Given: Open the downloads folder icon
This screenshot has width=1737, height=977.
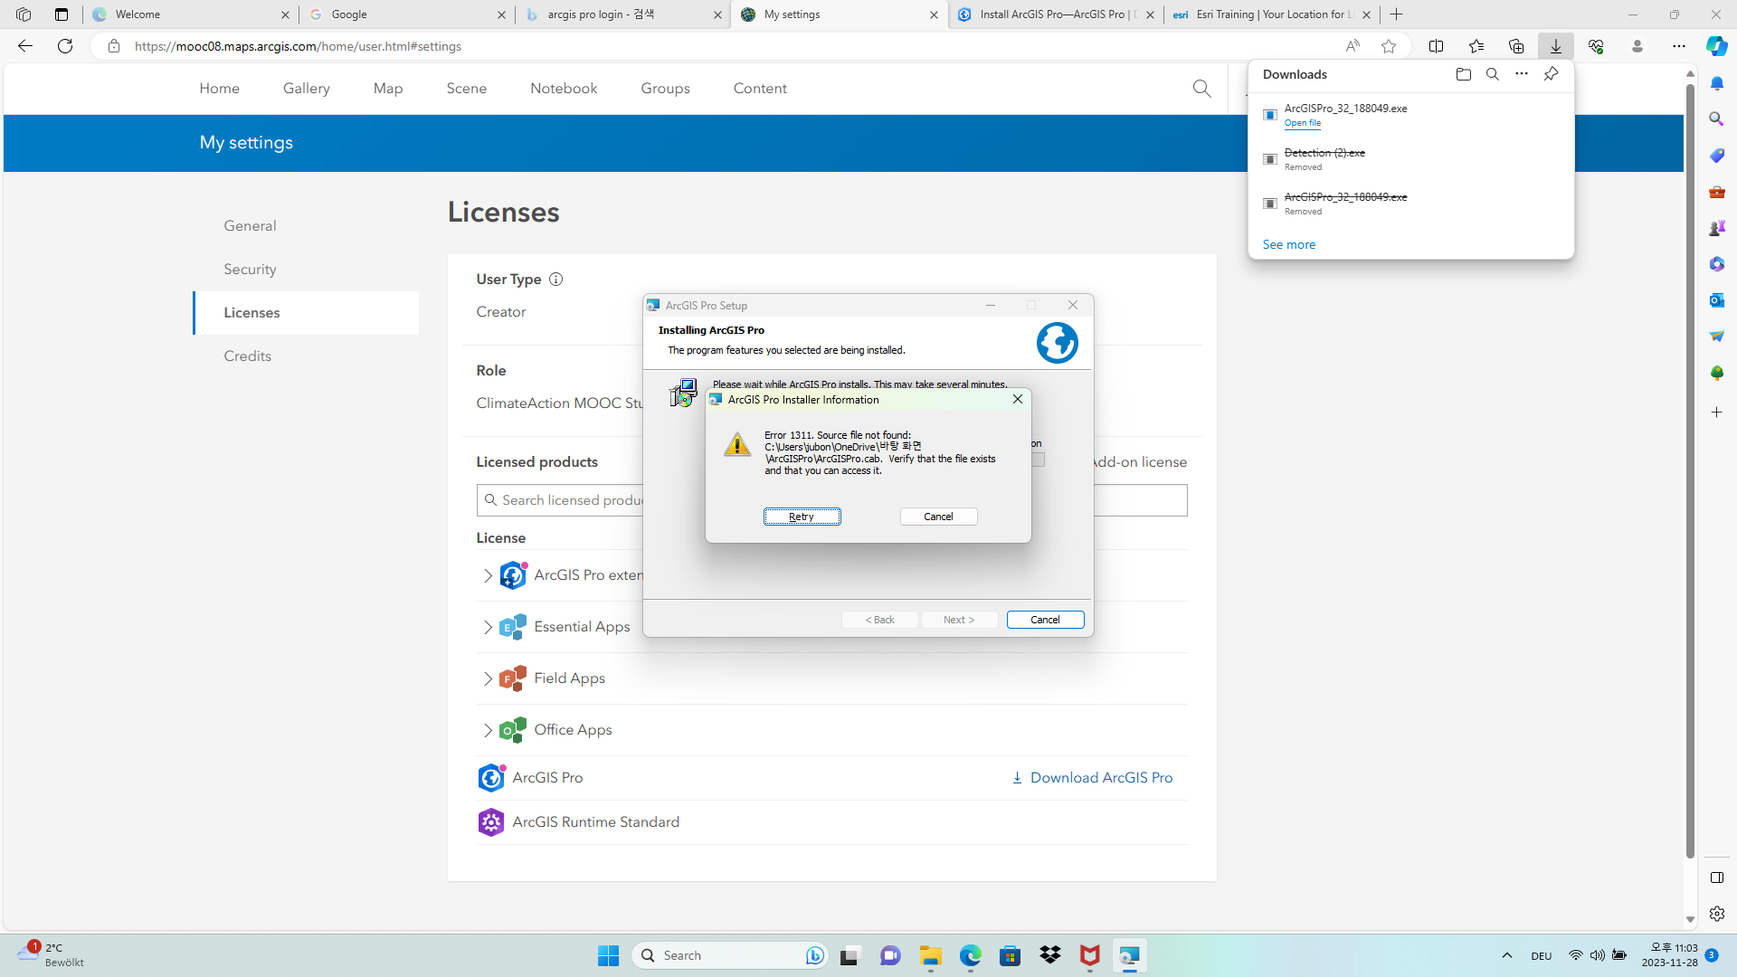Looking at the screenshot, I should 1464,74.
